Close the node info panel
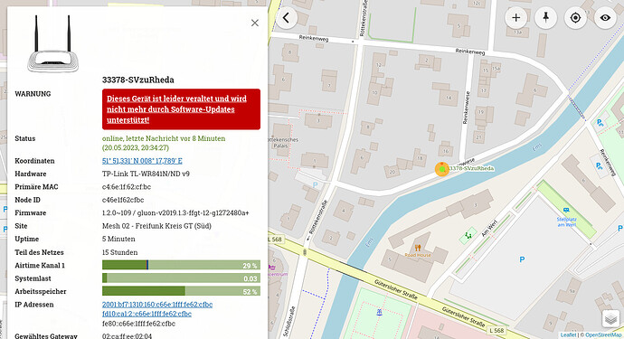624x339 pixels. pyautogui.click(x=255, y=24)
